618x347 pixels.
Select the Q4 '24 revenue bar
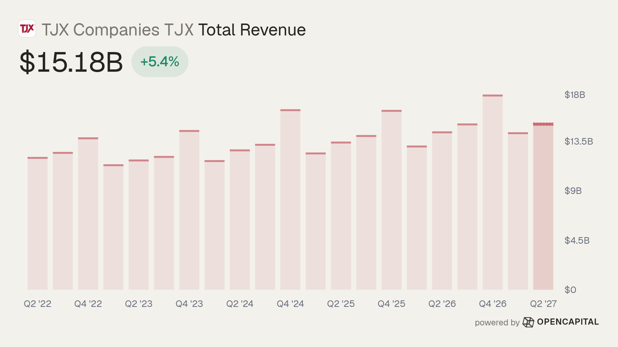290,199
